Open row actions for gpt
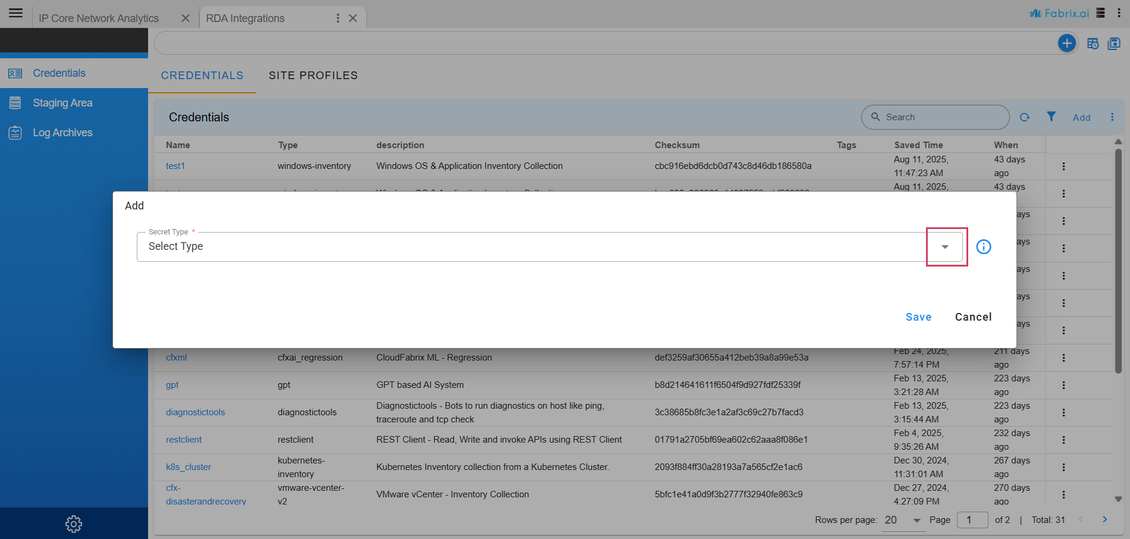Image resolution: width=1130 pixels, height=539 pixels. [1063, 386]
